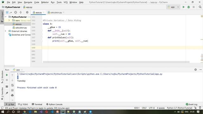Toggle scroll to end in Run console

(12, 90)
